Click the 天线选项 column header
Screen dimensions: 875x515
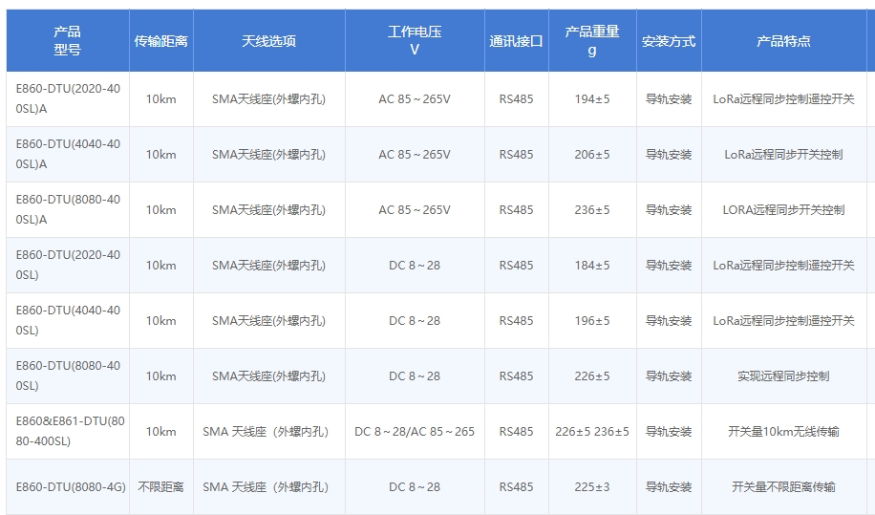(x=269, y=41)
